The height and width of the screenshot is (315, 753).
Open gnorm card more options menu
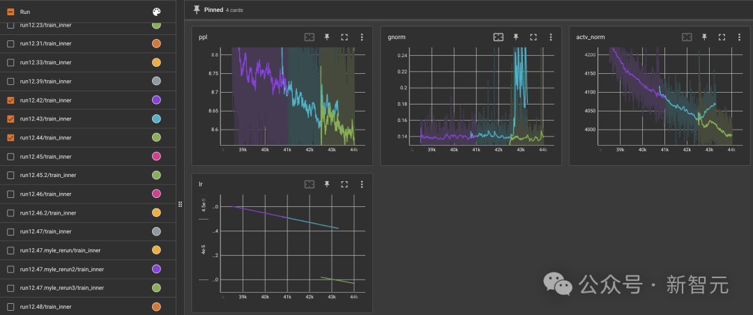click(x=551, y=37)
